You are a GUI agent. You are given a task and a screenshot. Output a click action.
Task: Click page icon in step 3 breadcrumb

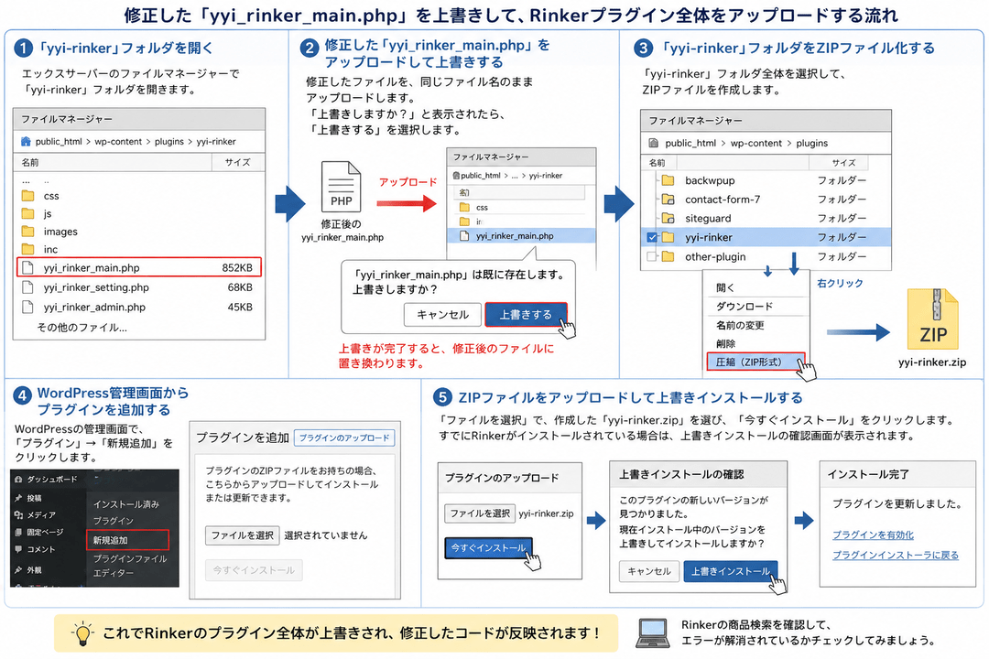654,143
